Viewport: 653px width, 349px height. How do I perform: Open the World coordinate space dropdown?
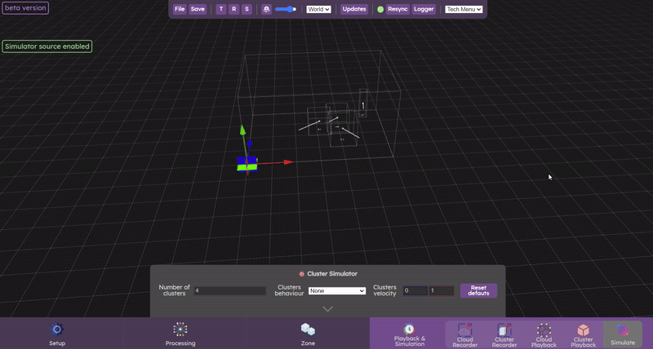318,9
